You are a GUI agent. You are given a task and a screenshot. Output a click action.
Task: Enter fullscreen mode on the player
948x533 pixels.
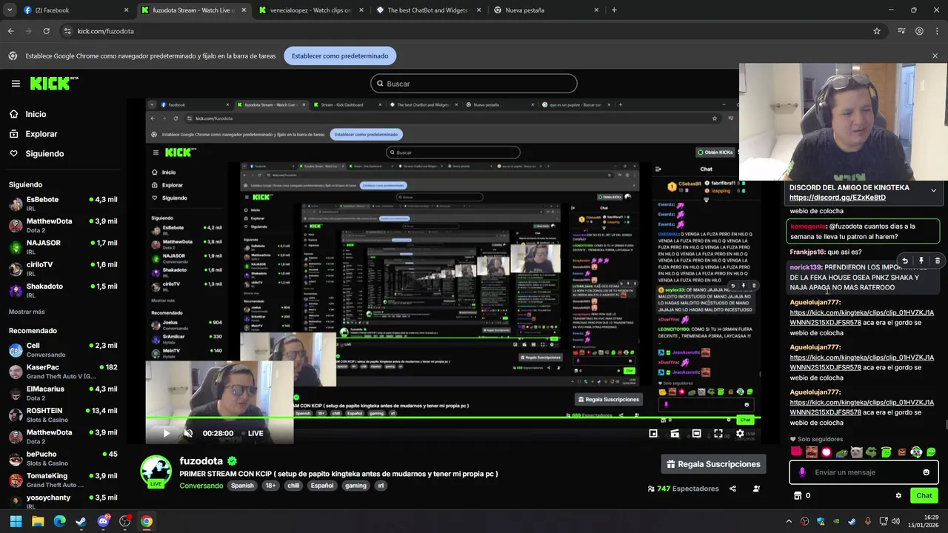coord(718,433)
